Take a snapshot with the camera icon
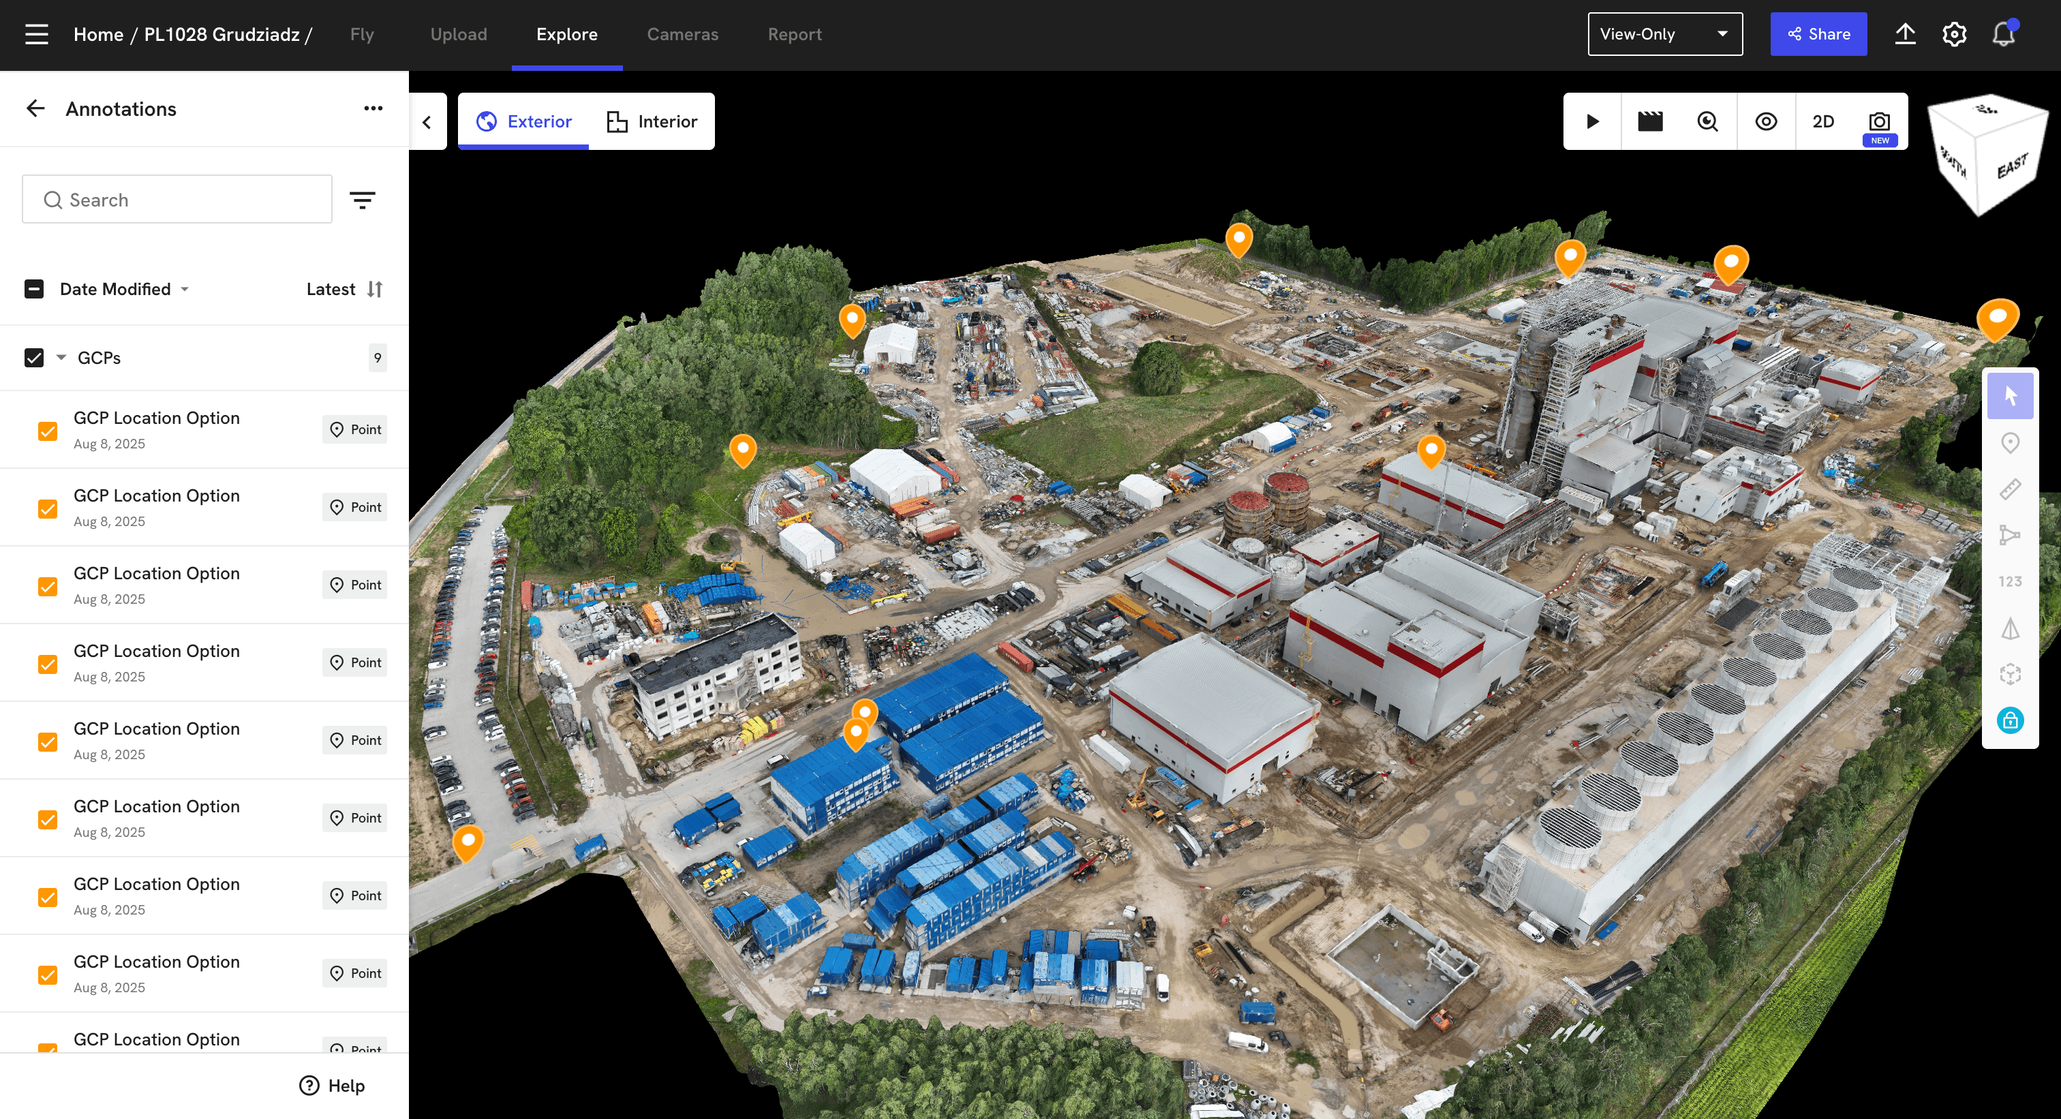The width and height of the screenshot is (2061, 1119). 1880,121
